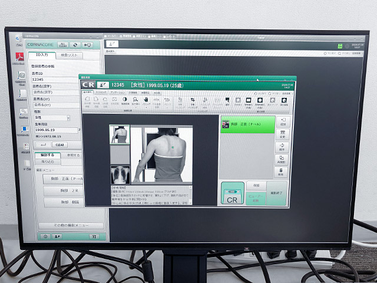
Task: Open the Recycle Bin desktop icon
Action: click(x=18, y=38)
